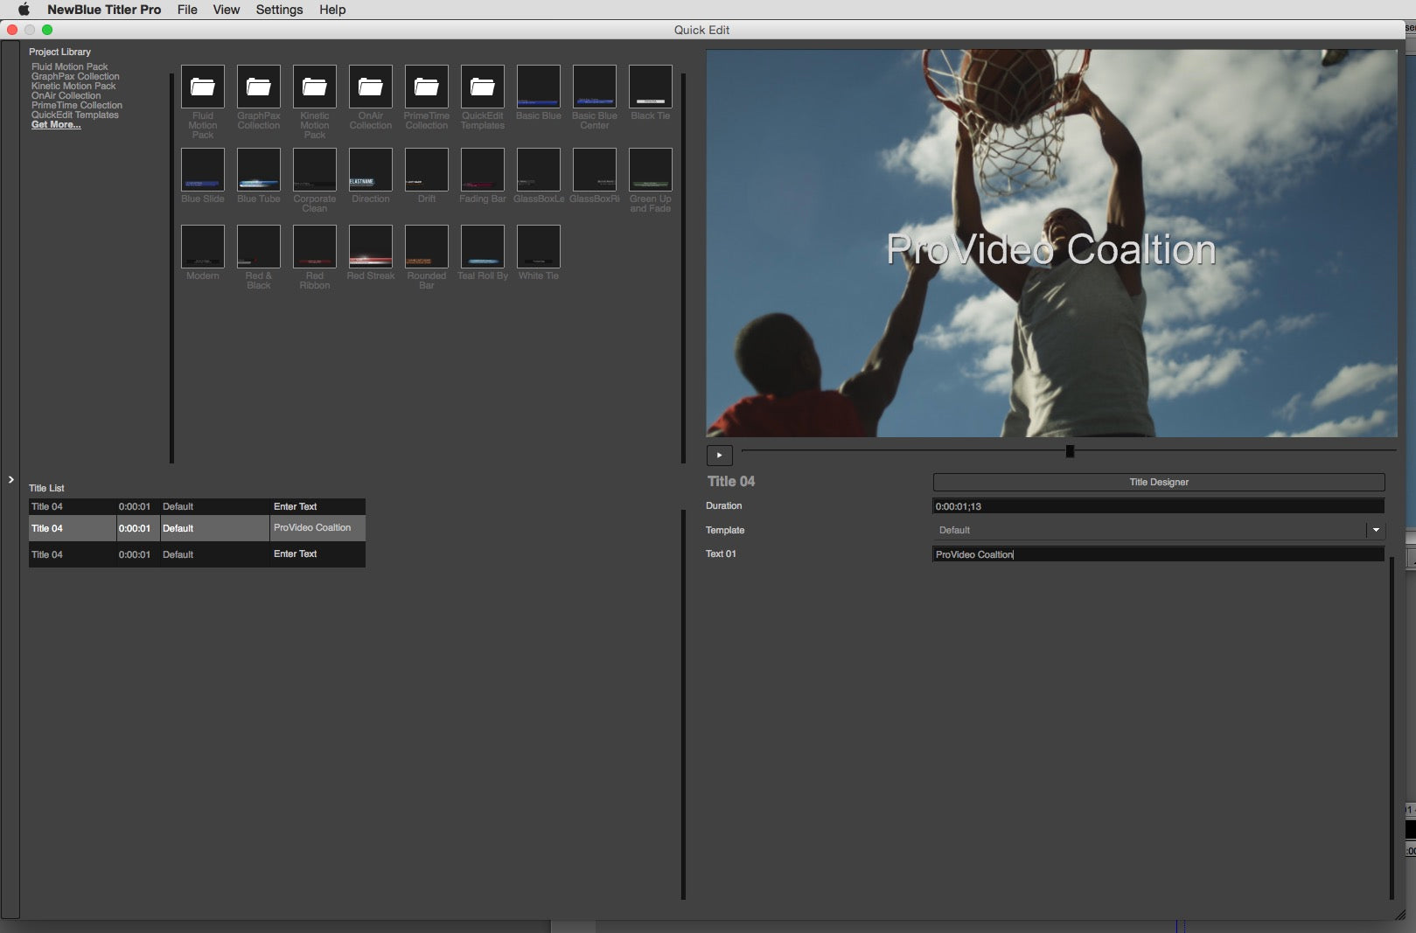The height and width of the screenshot is (933, 1416).
Task: Play the title preview
Action: point(719,455)
